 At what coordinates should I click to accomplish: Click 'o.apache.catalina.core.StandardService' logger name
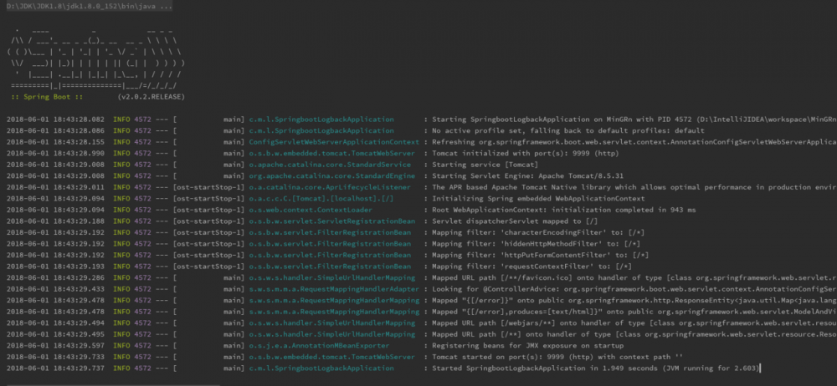pyautogui.click(x=330, y=165)
